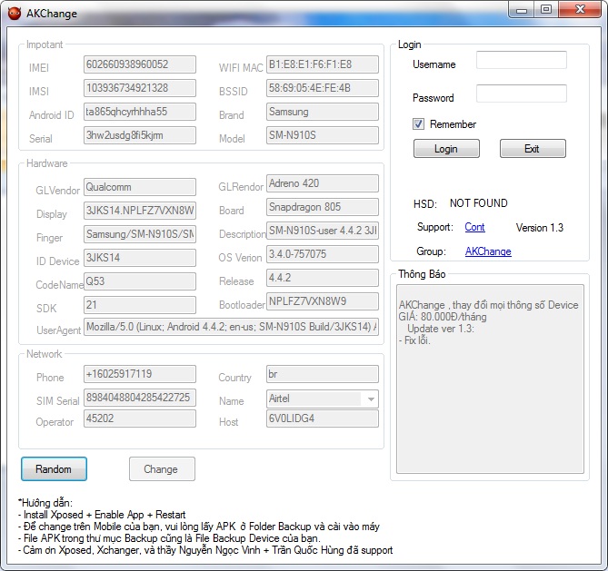
Task: Click the SIM Serial field 8984048804285422725
Action: tap(140, 398)
